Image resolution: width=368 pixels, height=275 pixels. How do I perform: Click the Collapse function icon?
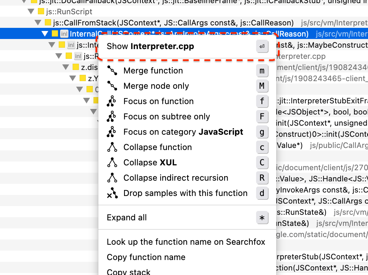[x=112, y=147]
